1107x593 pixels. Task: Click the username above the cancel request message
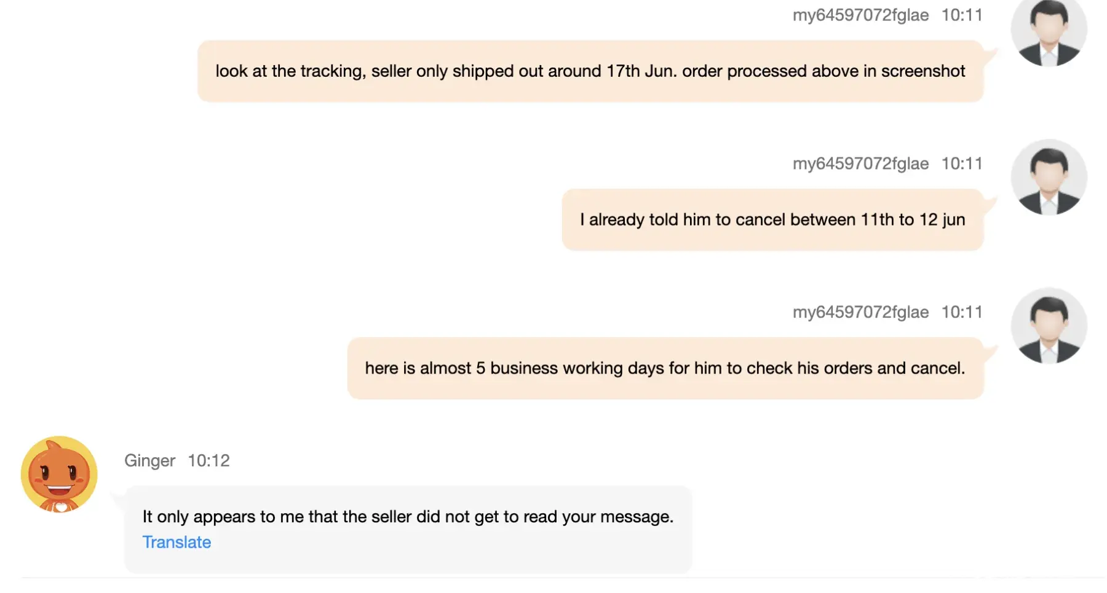(x=860, y=164)
